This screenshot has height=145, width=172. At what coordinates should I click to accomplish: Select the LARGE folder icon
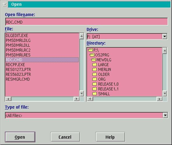coord(95,65)
